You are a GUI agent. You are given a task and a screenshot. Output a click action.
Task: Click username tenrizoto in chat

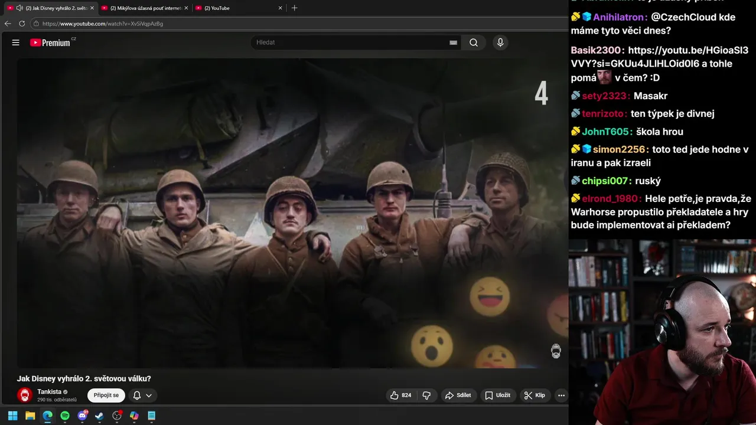605,113
